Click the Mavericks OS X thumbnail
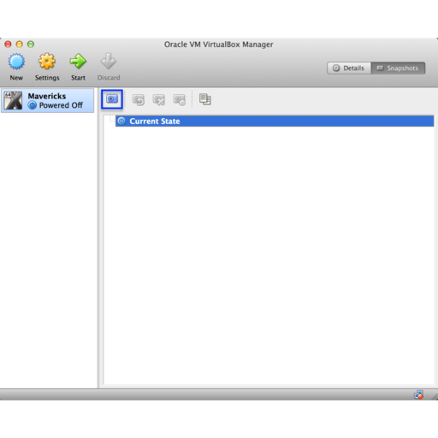The width and height of the screenshot is (438, 438). (x=13, y=101)
